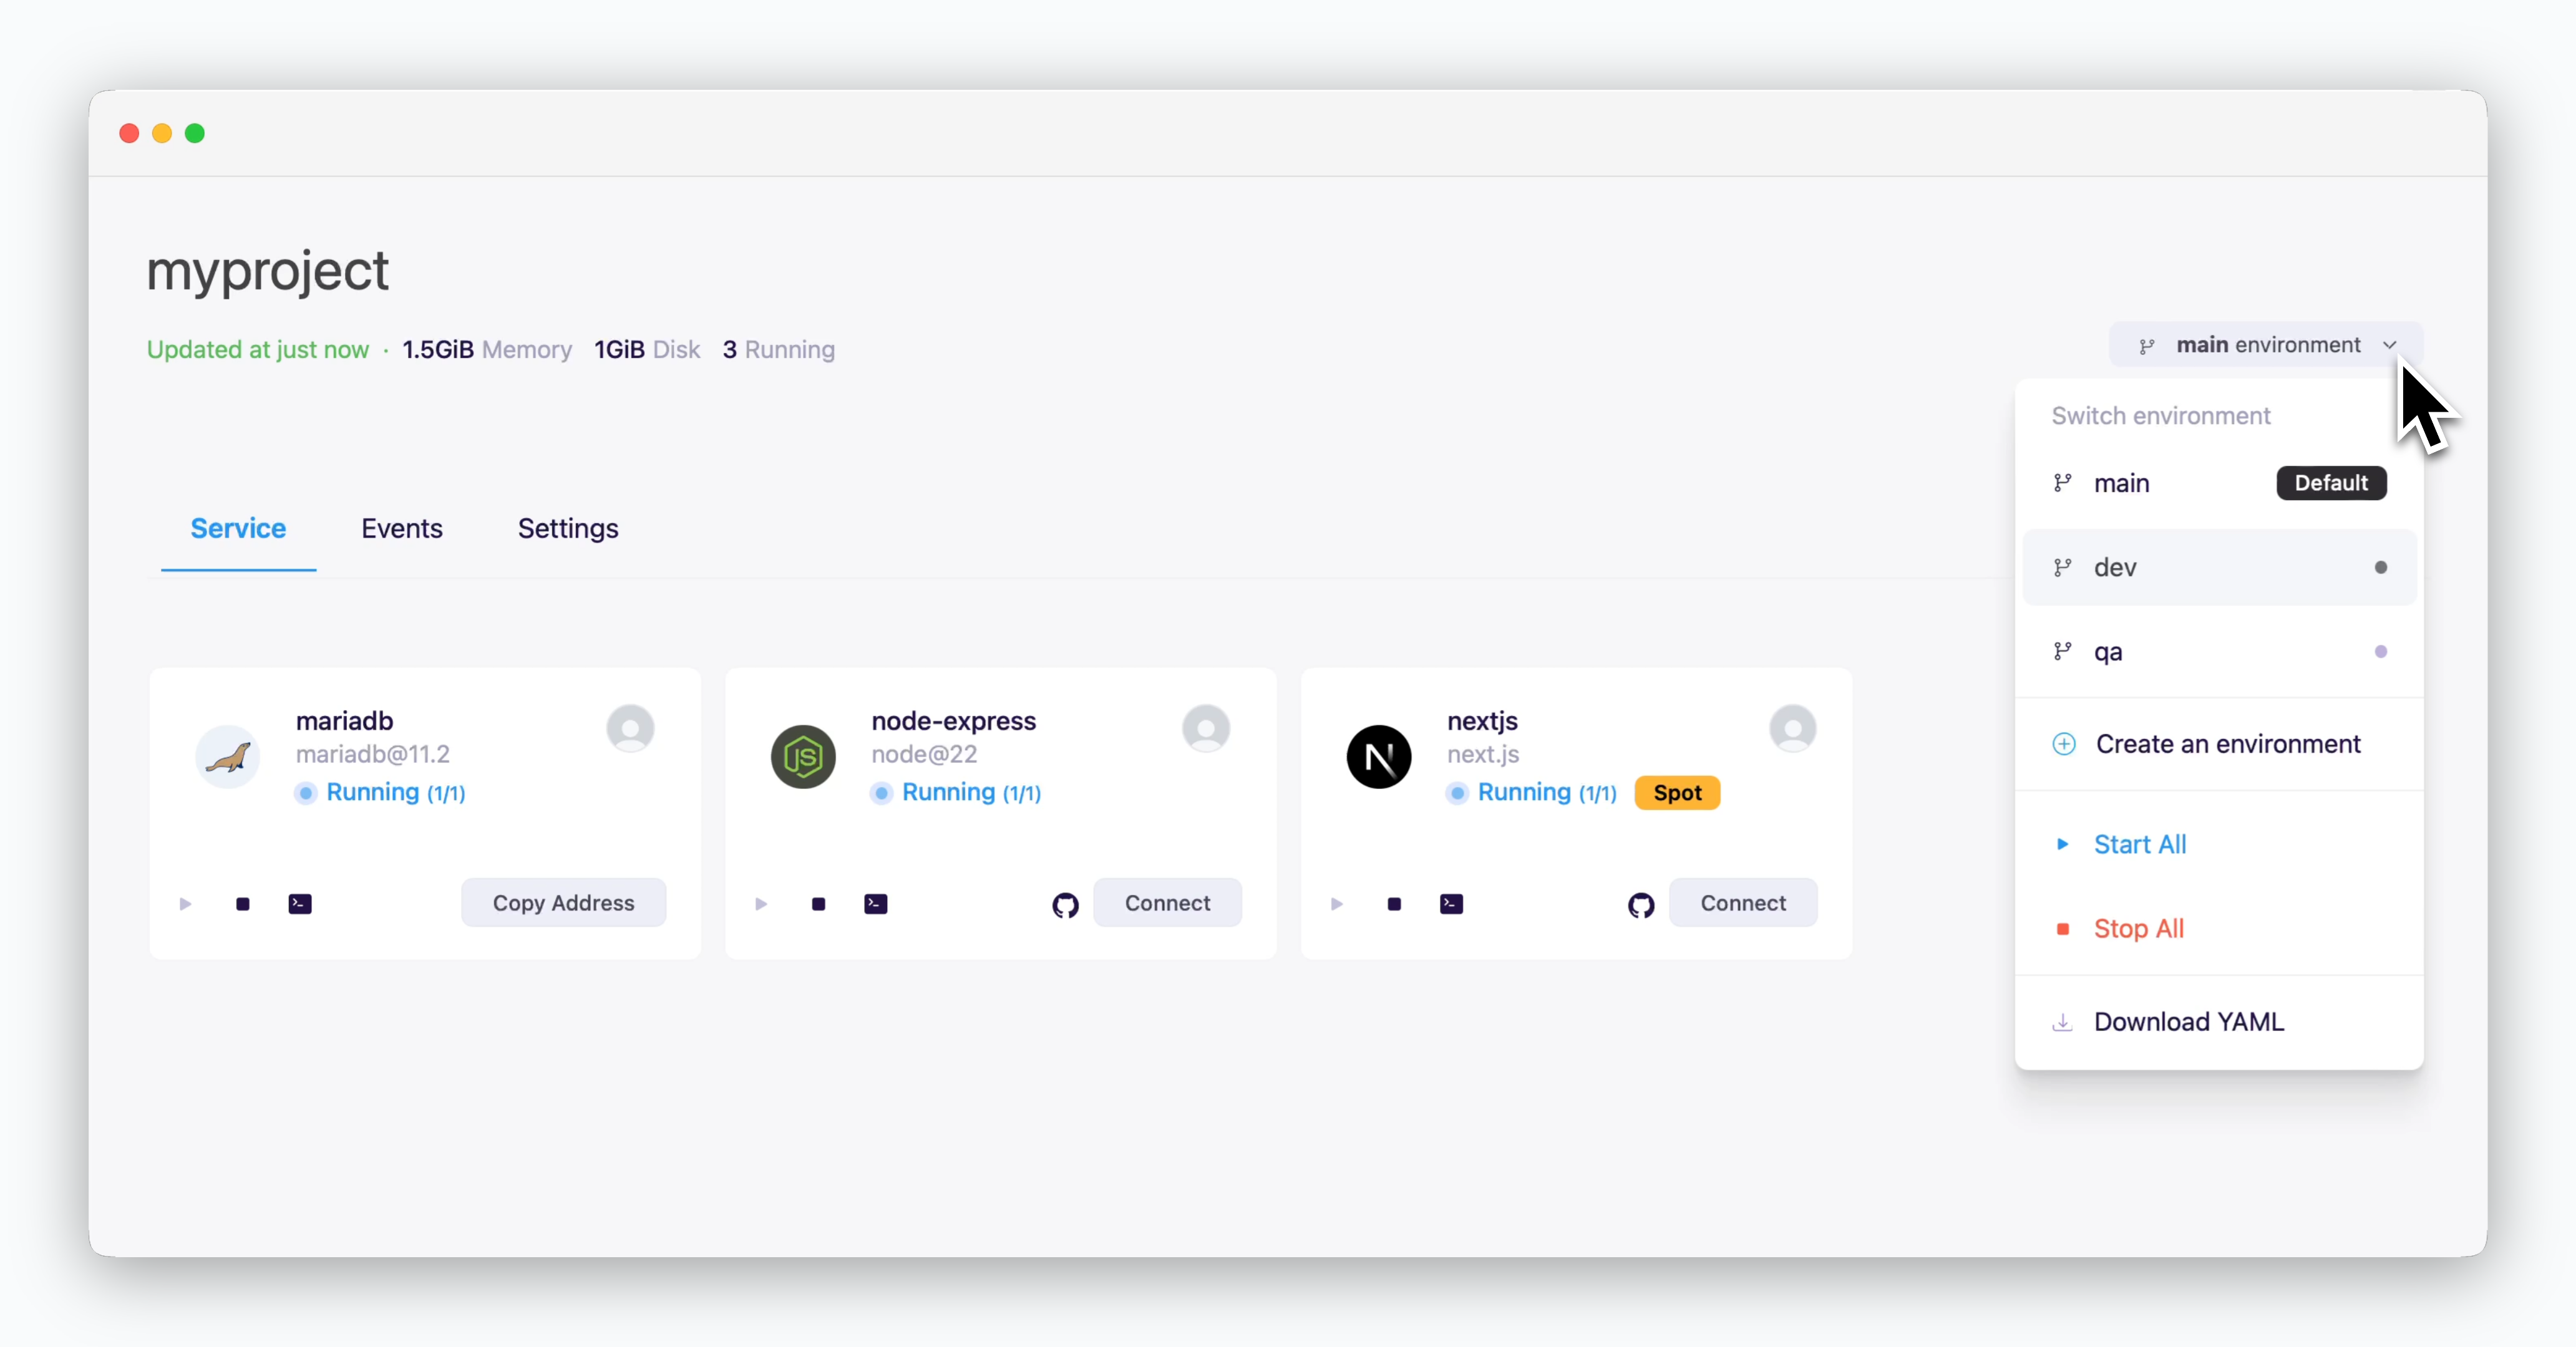2576x1347 pixels.
Task: Click the Node.js logo icon
Action: point(803,756)
